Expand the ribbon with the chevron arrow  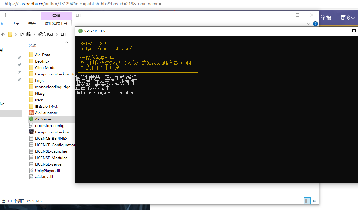[309, 24]
